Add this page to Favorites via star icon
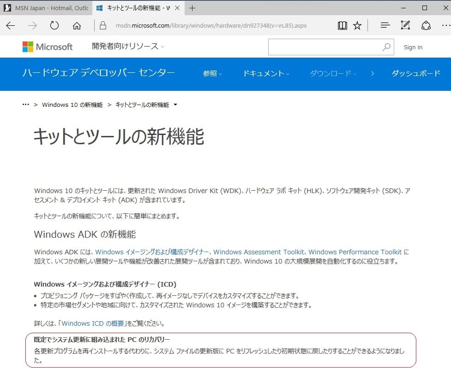451x370 pixels. tap(357, 25)
